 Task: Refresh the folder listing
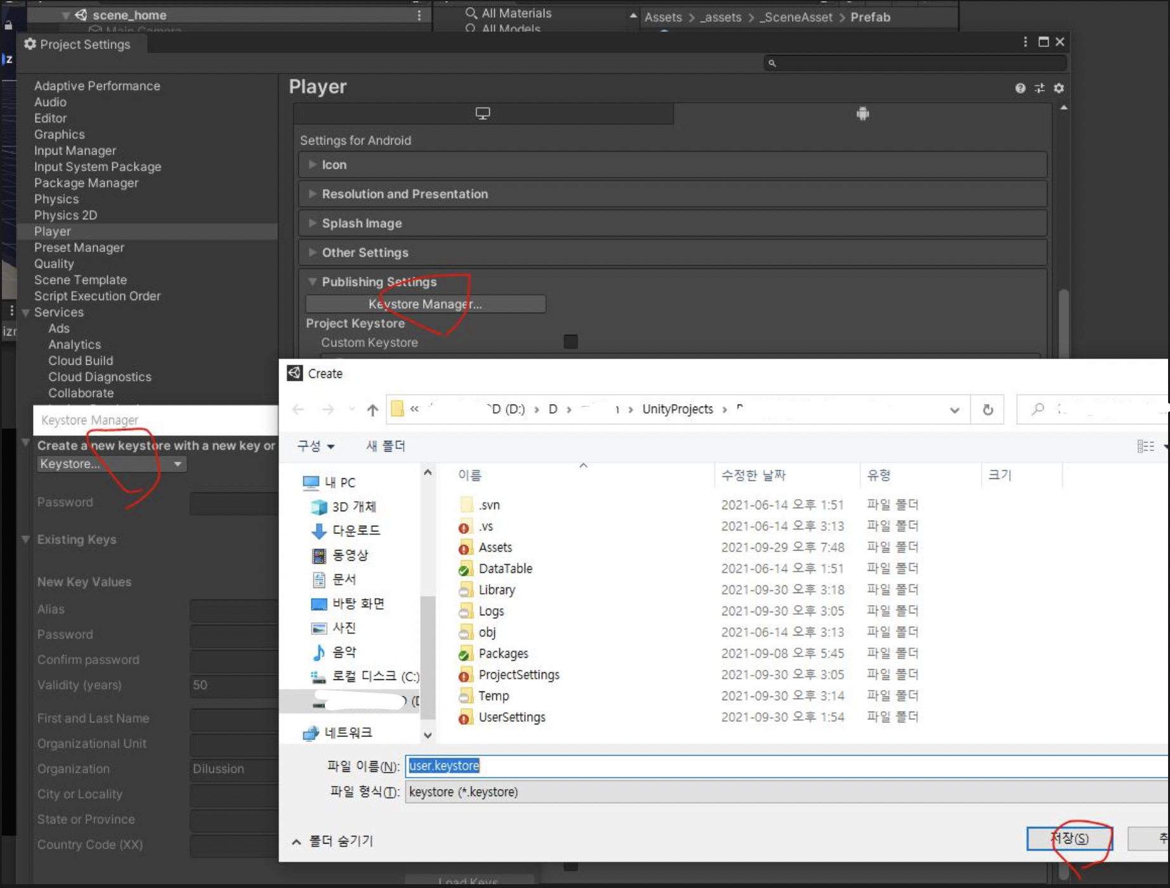tap(988, 410)
